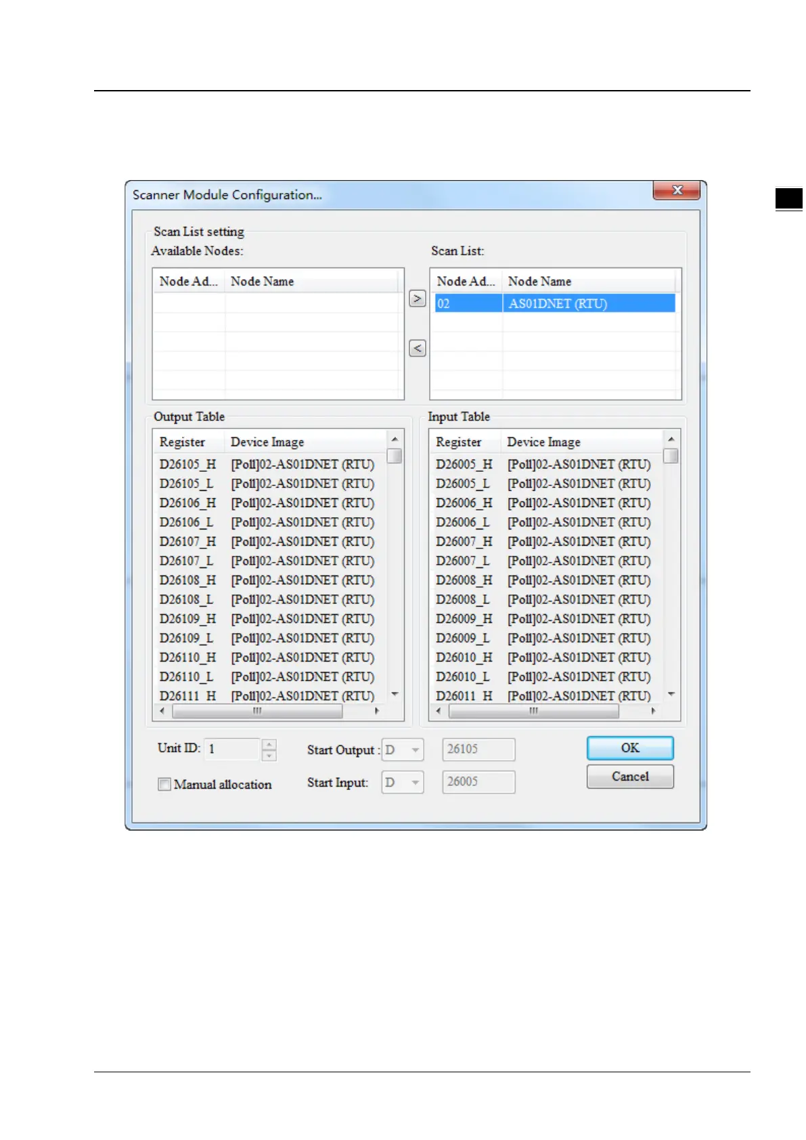Click Input Table scroll up arrow
Screen dimensions: 806x1140
[x=671, y=439]
